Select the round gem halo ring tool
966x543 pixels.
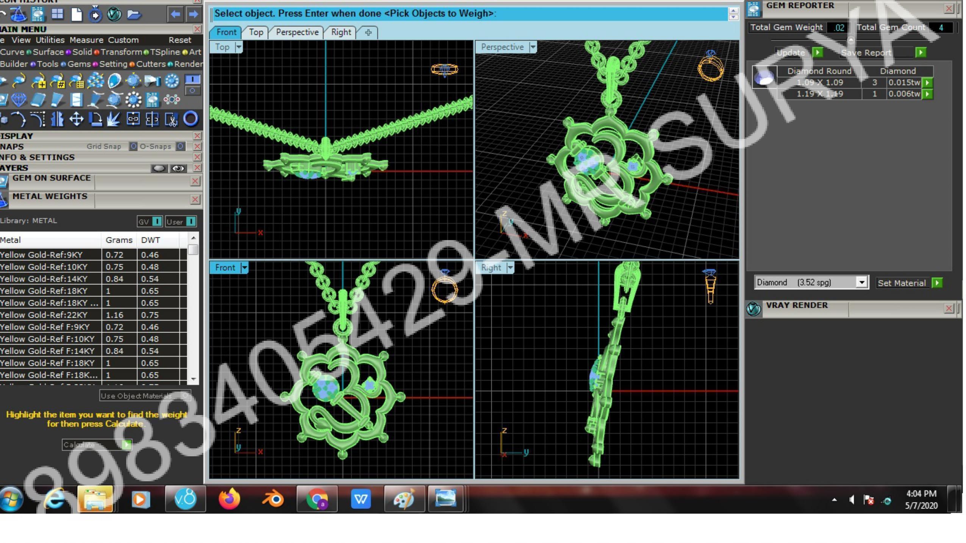(x=172, y=81)
